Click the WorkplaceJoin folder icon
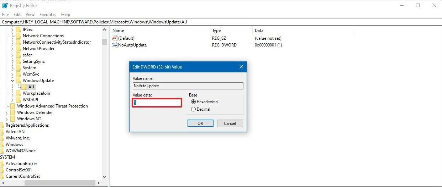 (19, 93)
